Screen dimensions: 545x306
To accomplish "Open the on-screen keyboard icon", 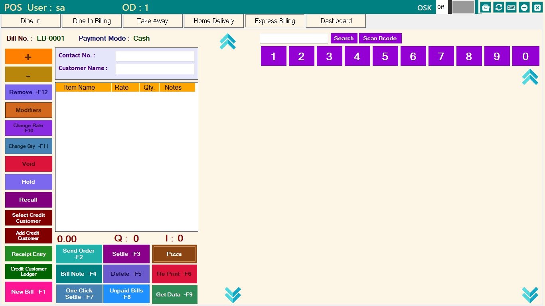I will point(511,7).
